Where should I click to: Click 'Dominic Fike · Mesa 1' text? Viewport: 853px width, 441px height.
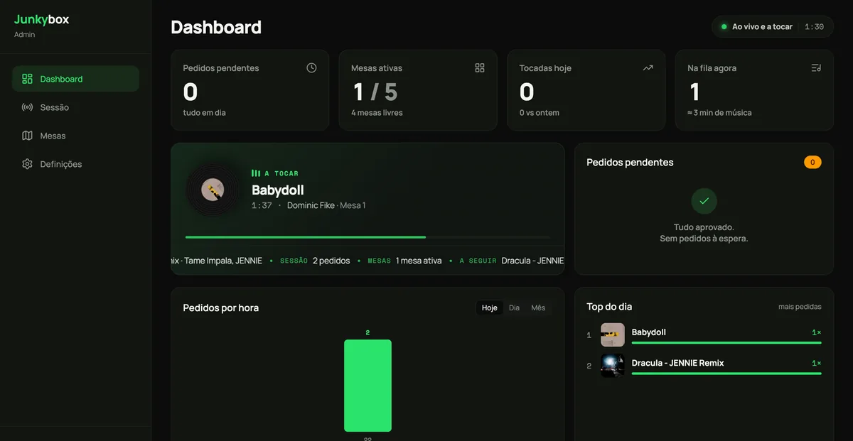coord(326,205)
